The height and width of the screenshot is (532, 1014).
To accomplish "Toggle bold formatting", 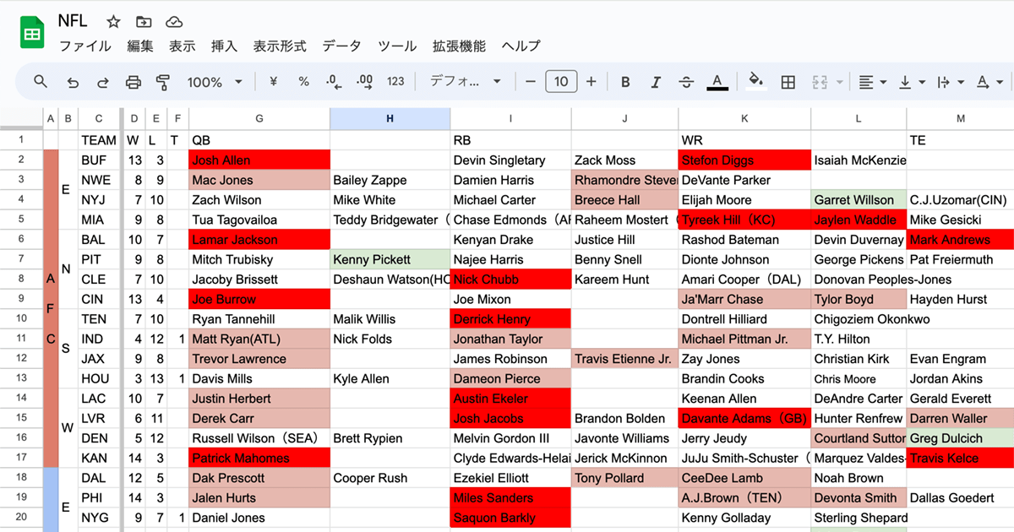I will pos(625,82).
